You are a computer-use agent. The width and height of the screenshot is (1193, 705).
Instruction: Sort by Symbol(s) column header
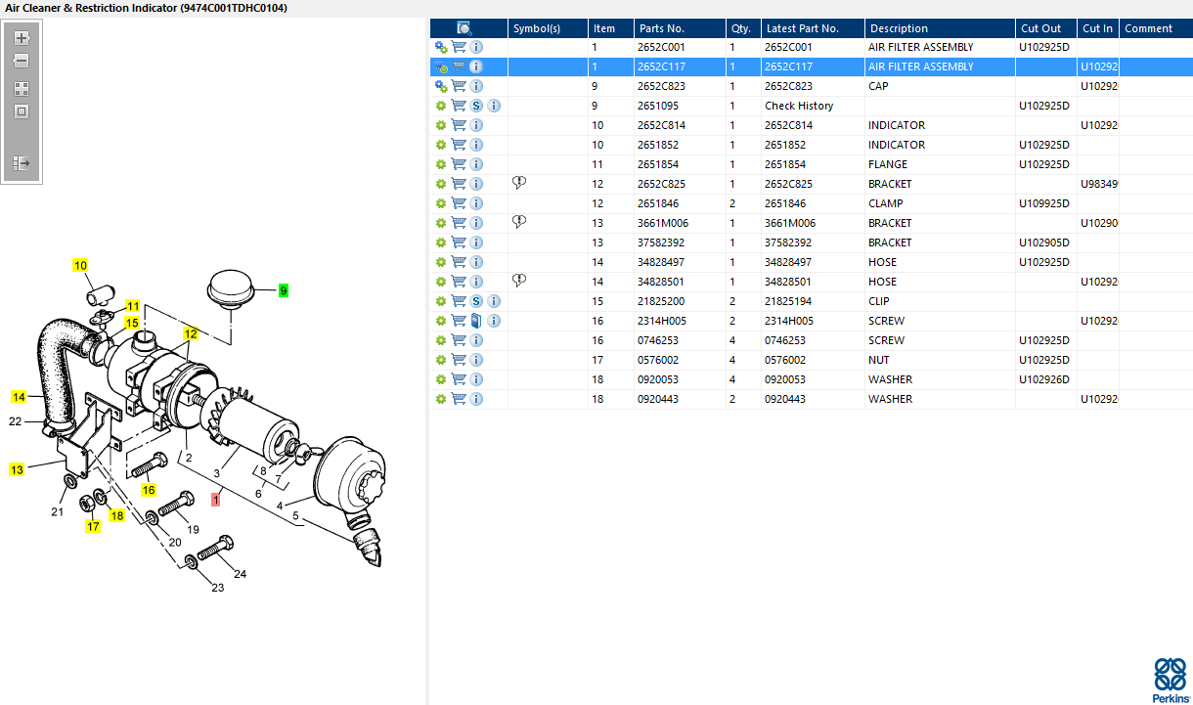click(548, 28)
